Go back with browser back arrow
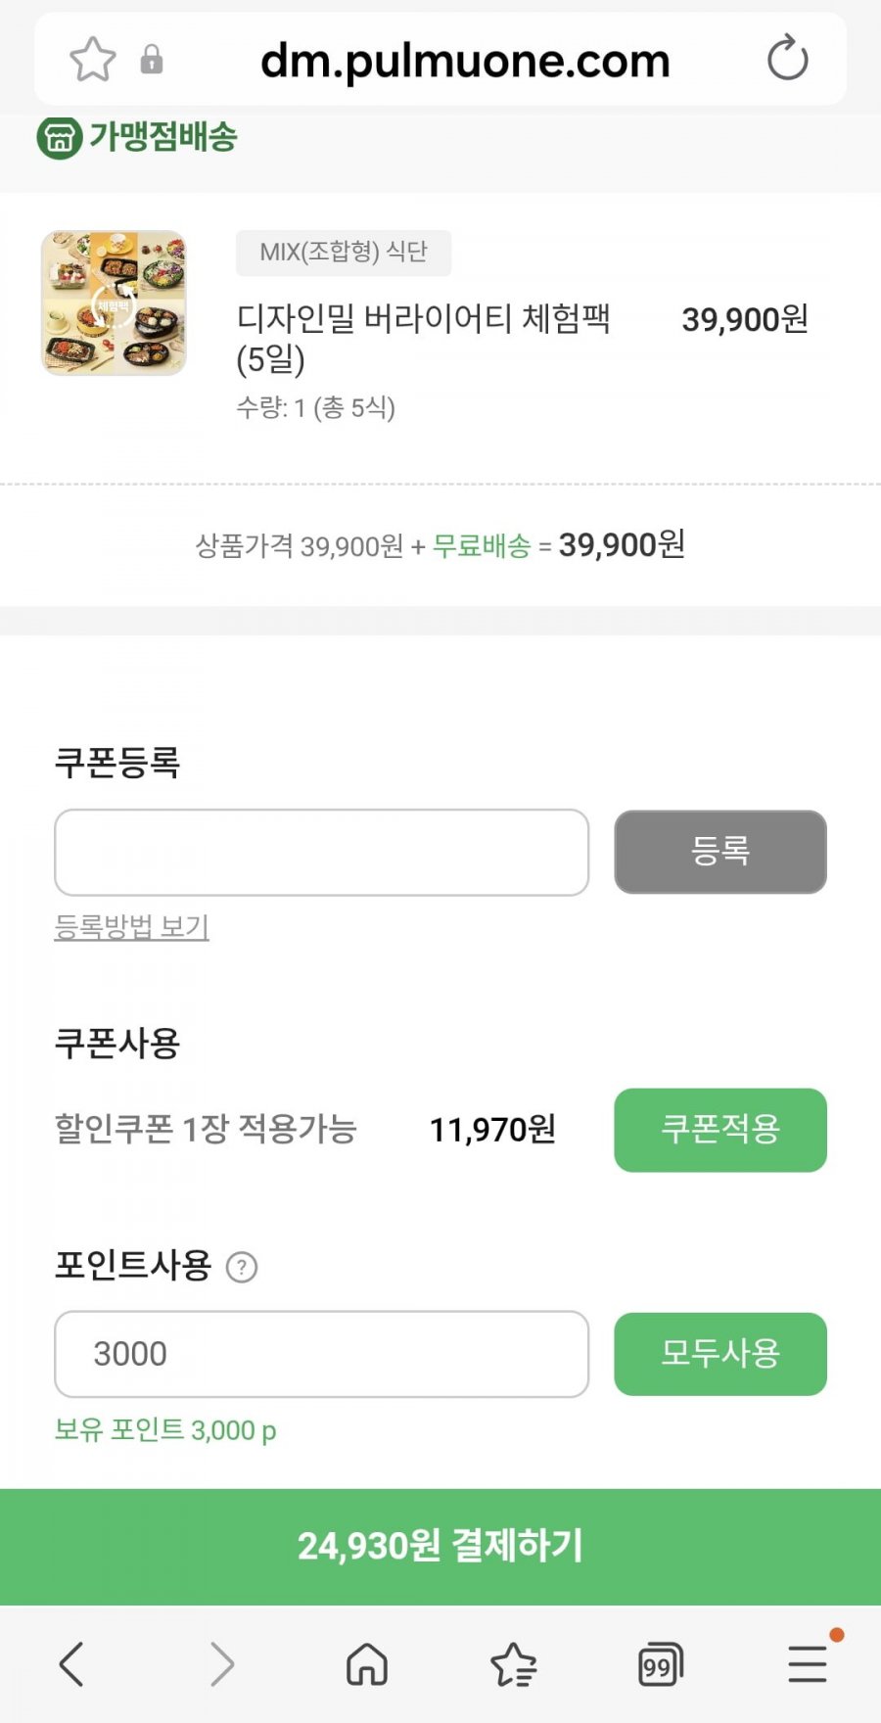This screenshot has height=1723, width=881. tap(71, 1663)
